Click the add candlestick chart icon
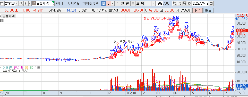 click(175, 3)
